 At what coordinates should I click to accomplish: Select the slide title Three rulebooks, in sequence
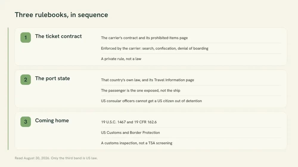(x=61, y=15)
